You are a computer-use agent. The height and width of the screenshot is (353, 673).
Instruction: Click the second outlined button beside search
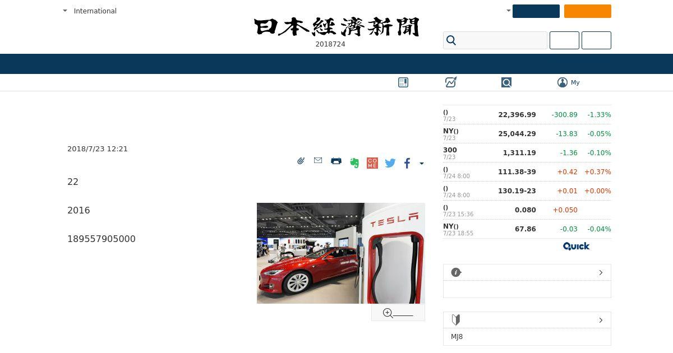point(596,40)
